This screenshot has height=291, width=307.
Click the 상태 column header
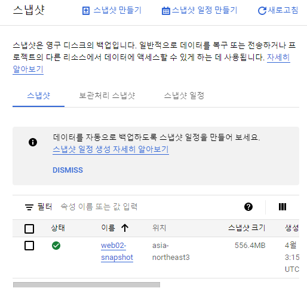click(58, 228)
